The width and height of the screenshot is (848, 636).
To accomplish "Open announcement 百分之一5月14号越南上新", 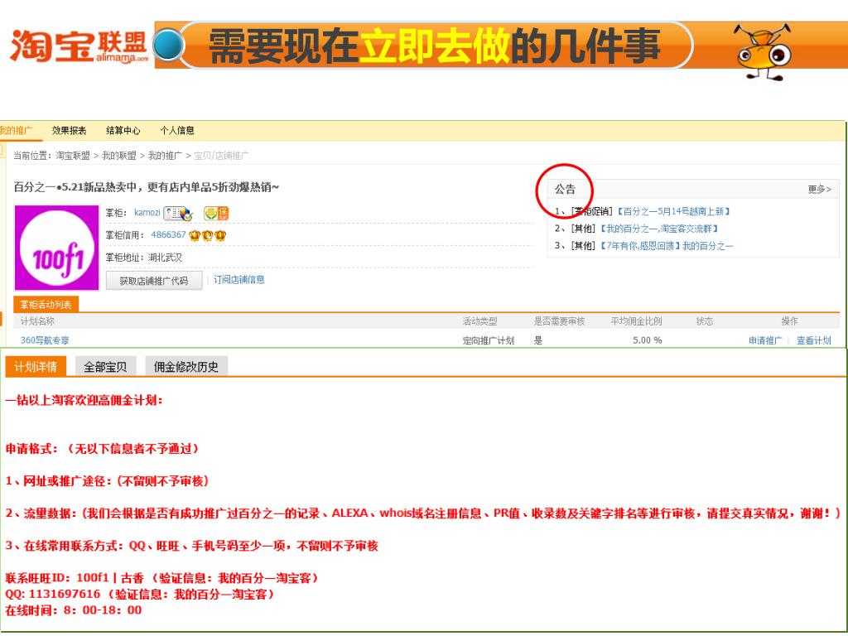I will tap(674, 211).
